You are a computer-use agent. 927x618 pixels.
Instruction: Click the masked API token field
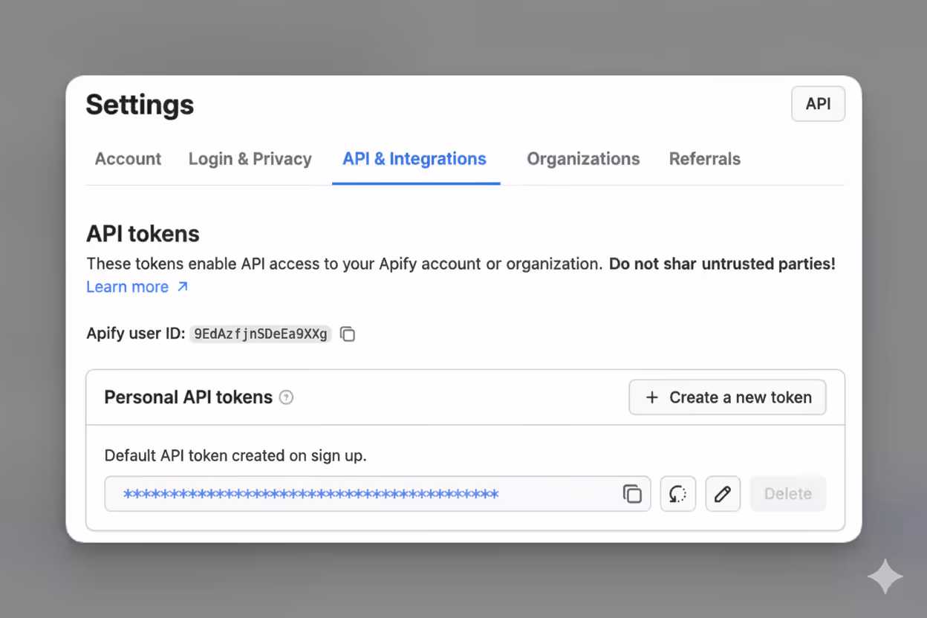click(377, 494)
